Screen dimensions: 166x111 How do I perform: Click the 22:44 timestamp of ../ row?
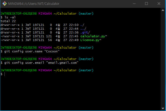[74, 29]
